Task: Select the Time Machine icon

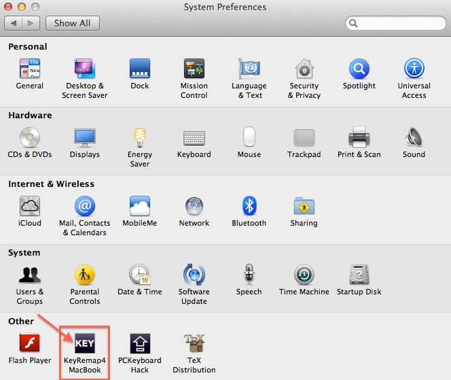Action: [x=304, y=275]
